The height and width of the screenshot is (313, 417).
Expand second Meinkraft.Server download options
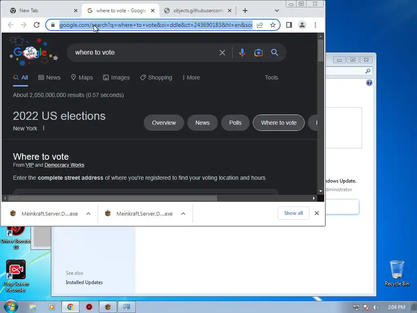pos(183,214)
